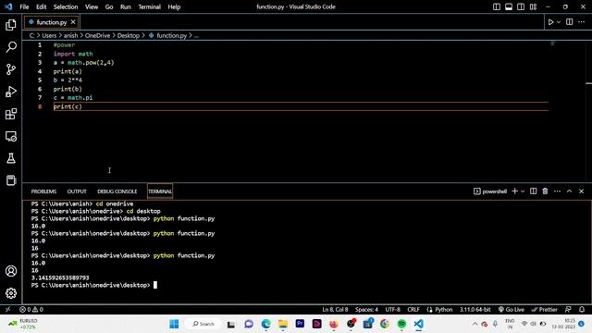Change end of line CRLF entry

413,309
